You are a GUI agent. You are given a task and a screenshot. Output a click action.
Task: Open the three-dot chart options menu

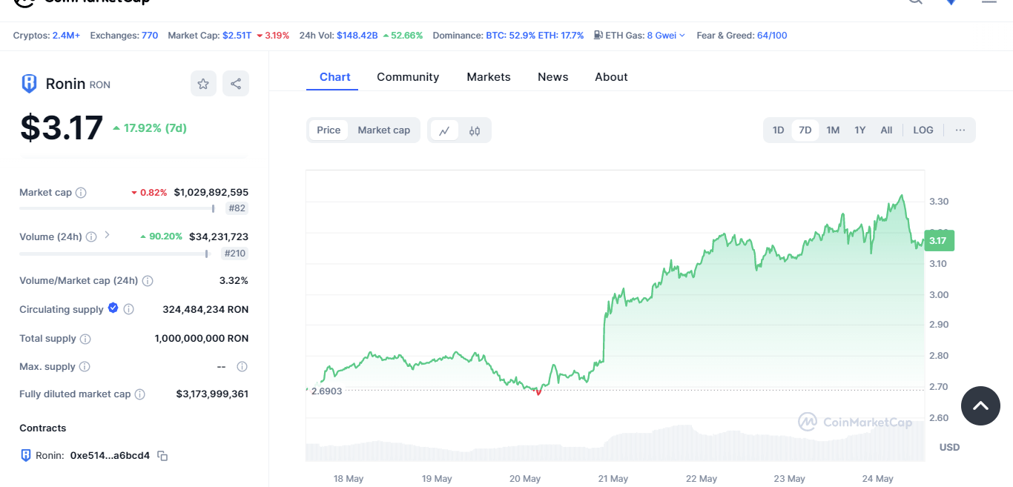(x=960, y=130)
